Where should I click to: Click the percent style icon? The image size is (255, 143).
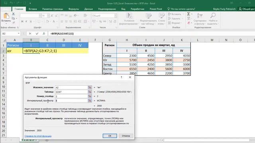pyautogui.click(x=101, y=21)
